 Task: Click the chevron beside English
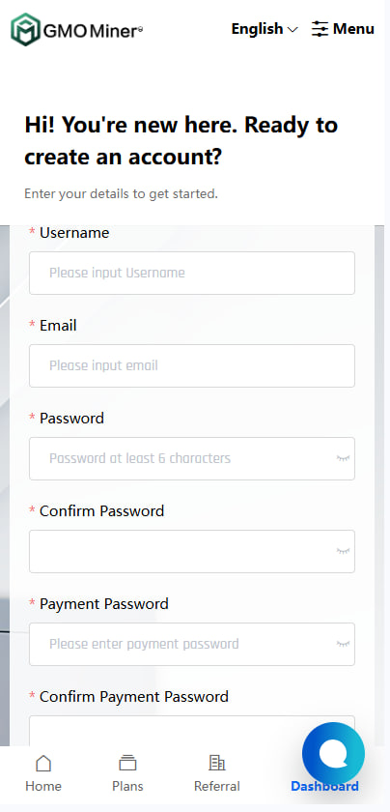(x=292, y=30)
